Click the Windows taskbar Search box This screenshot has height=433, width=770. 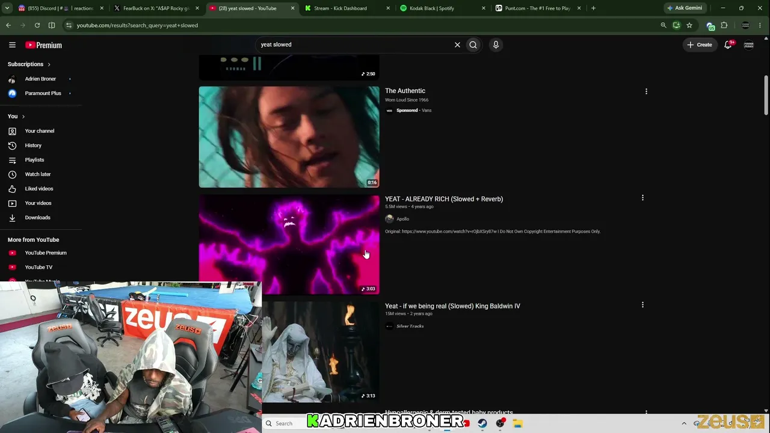tap(285, 423)
